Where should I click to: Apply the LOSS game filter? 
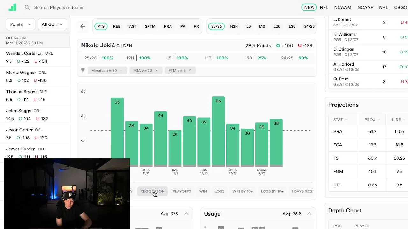pos(220,191)
